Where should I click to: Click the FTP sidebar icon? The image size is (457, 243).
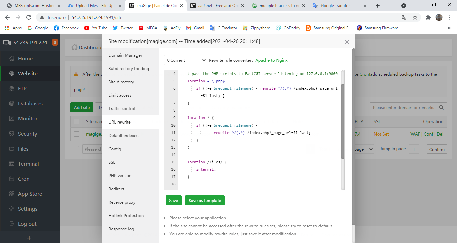[x=12, y=89]
